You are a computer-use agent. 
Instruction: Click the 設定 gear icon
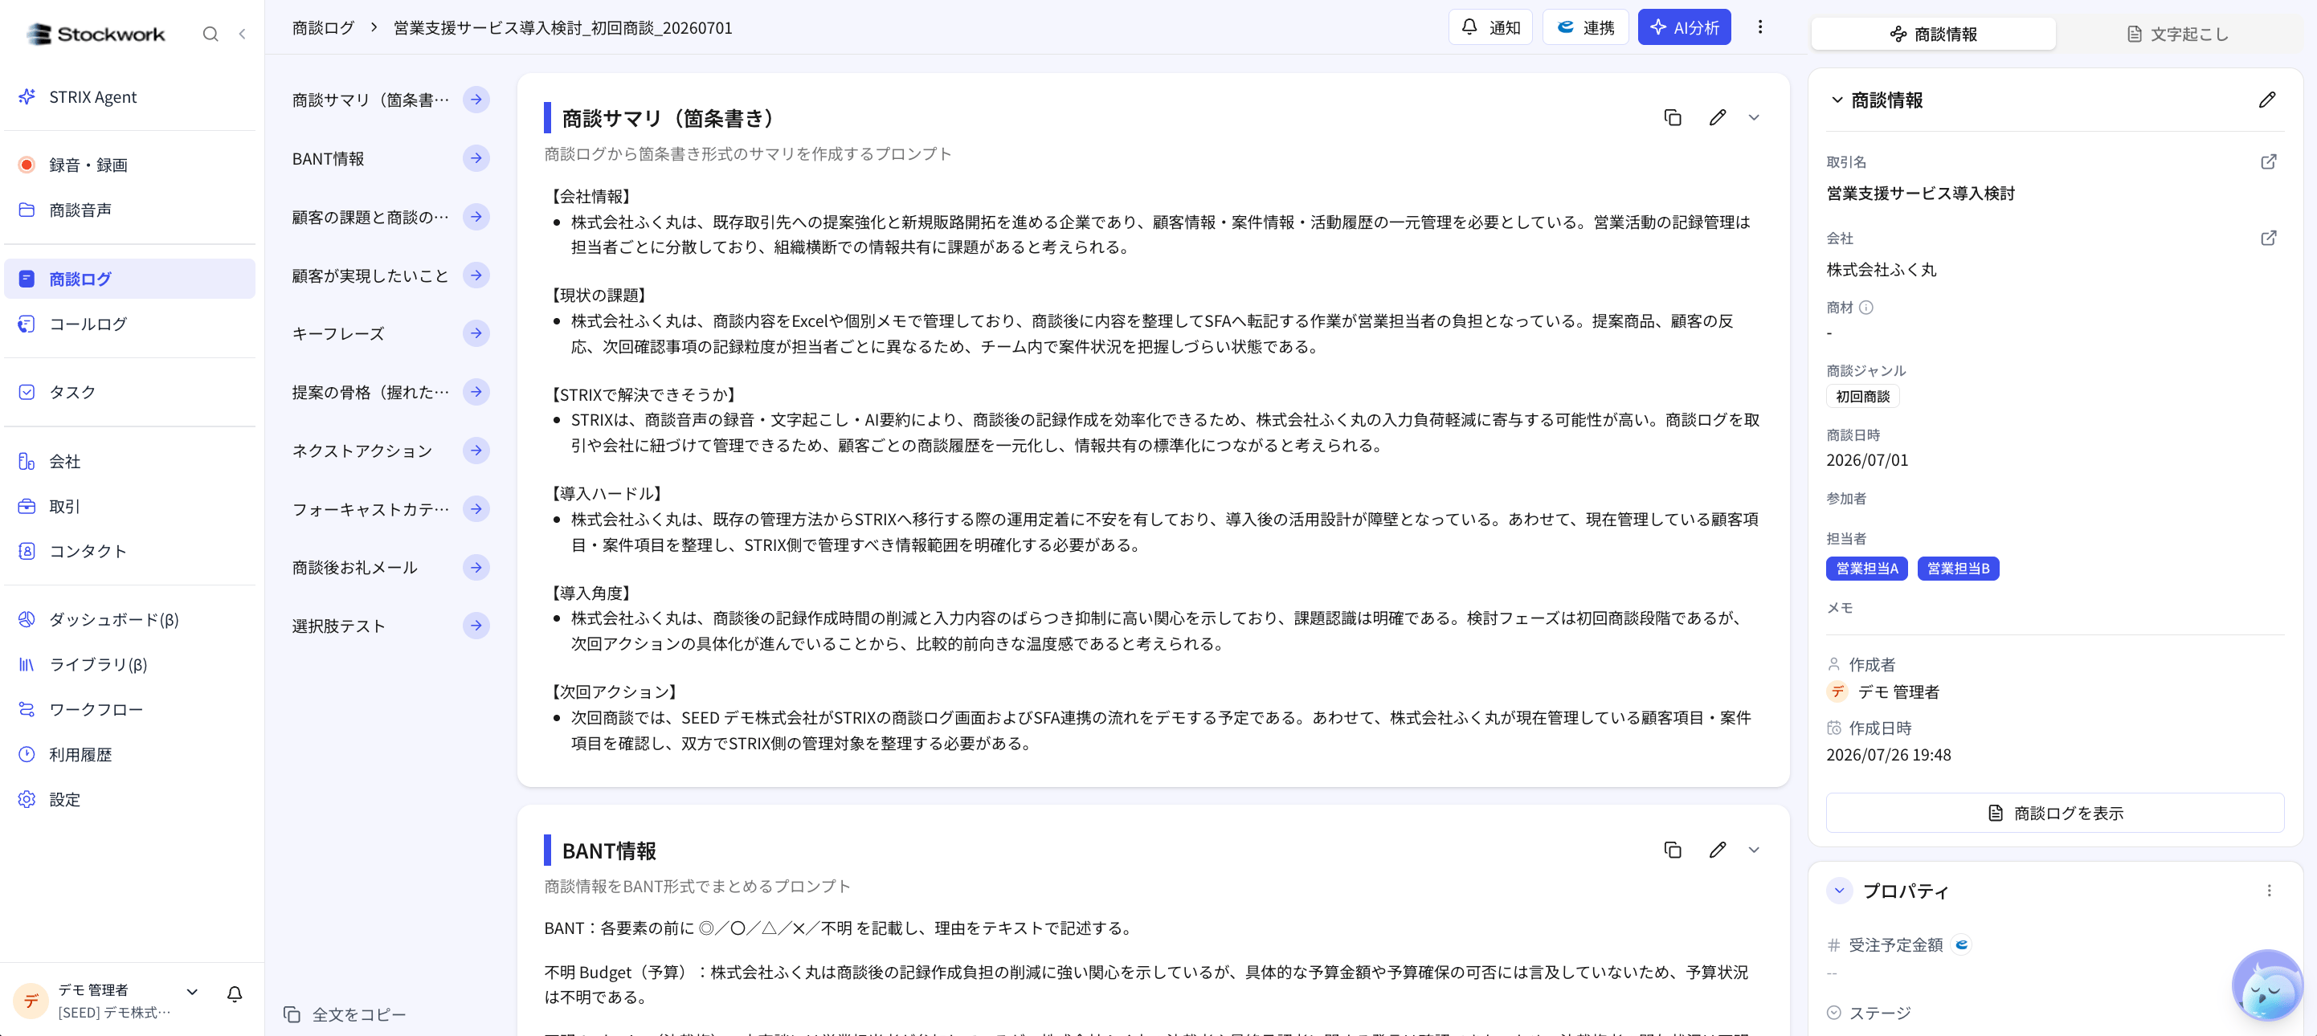(27, 799)
